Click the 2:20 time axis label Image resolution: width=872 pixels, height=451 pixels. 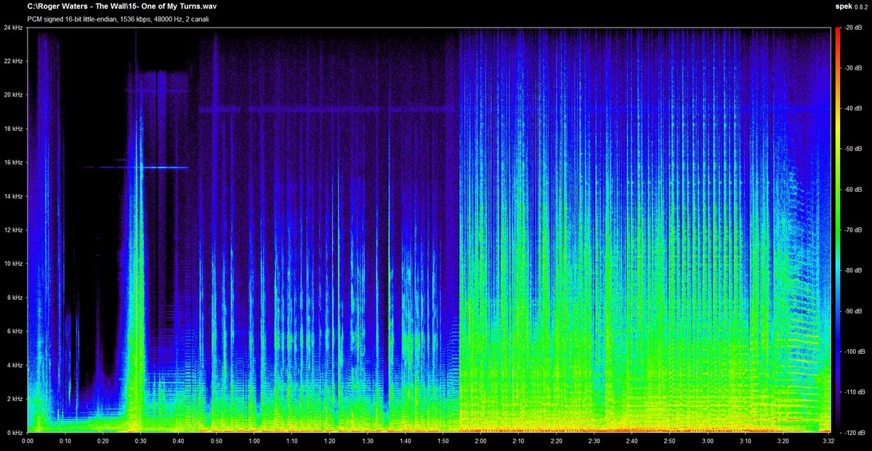coord(557,441)
